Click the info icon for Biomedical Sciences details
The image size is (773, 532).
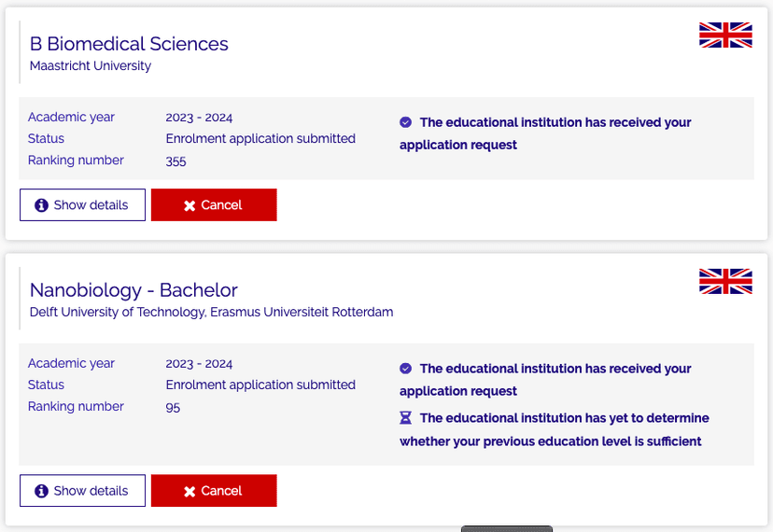click(41, 205)
